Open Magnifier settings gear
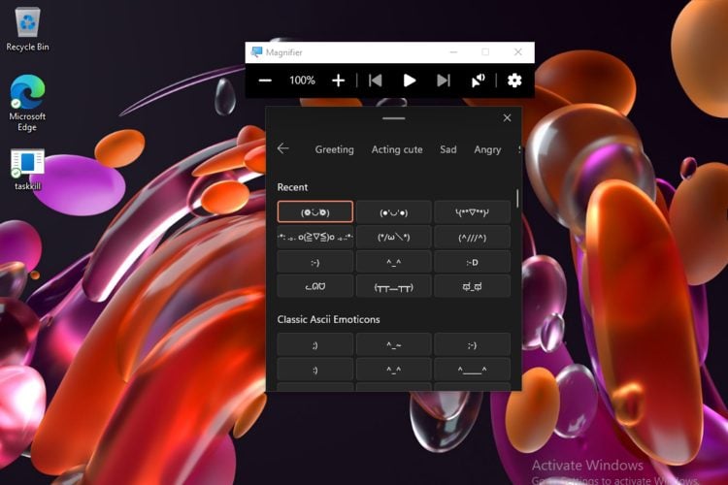The width and height of the screenshot is (728, 485). (514, 81)
